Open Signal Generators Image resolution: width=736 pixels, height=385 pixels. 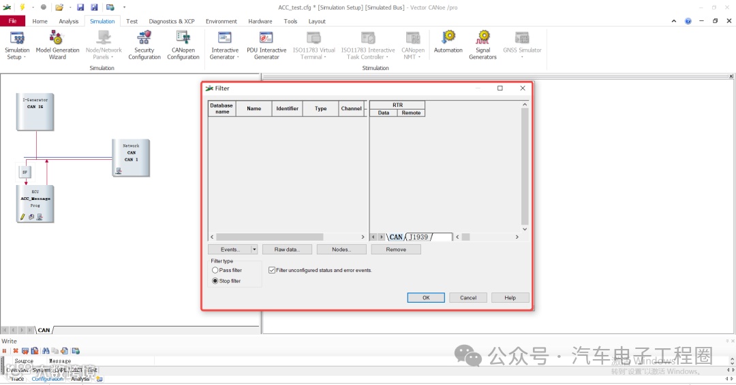(x=482, y=46)
